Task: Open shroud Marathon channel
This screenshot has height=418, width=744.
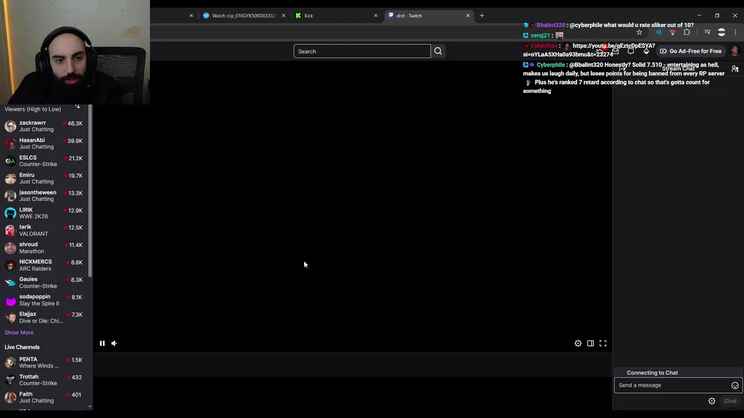Action: click(x=44, y=248)
